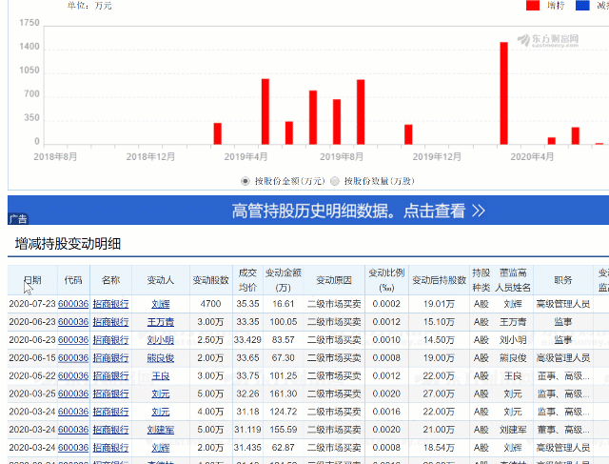
Task: Open the 刘建军 person link
Action: point(161,430)
